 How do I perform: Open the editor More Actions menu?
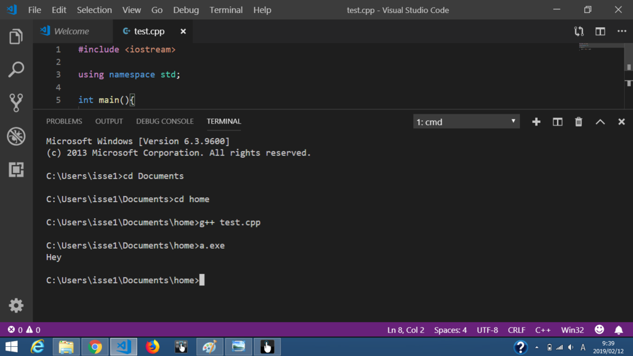pos(622,31)
